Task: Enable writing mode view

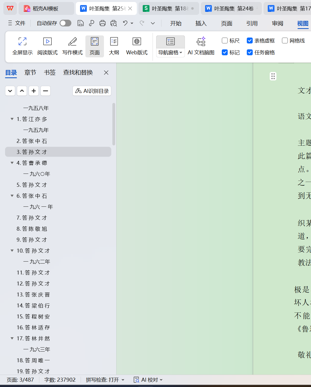Action: click(72, 46)
